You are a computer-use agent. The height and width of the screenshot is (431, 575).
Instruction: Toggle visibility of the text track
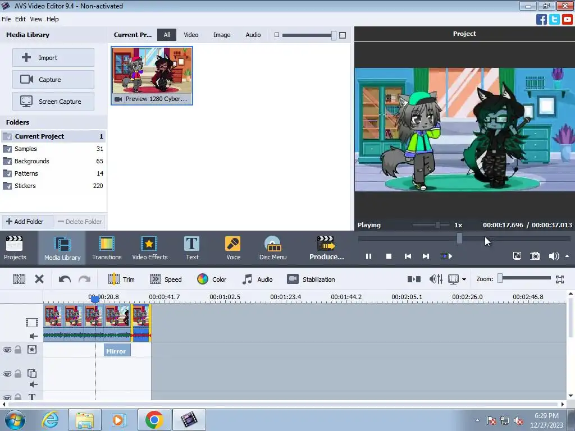click(7, 397)
